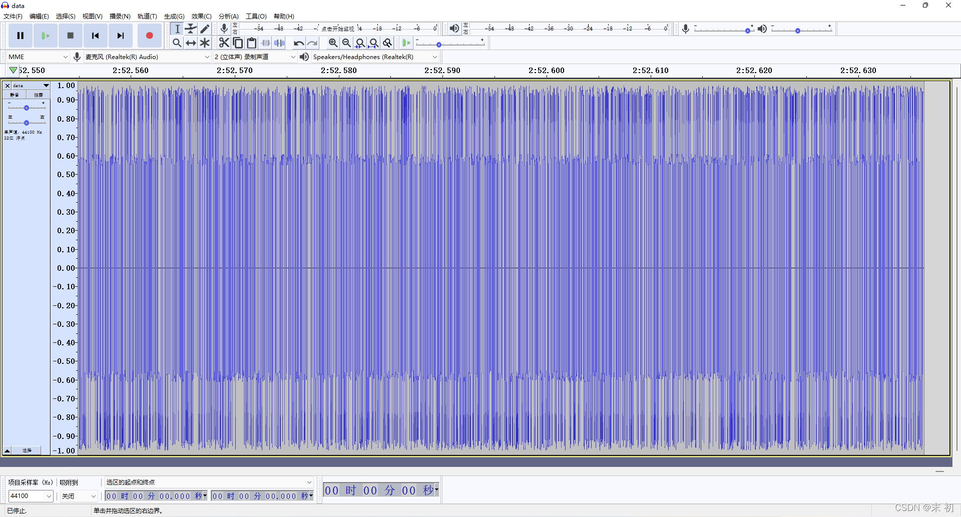Toggle the 独奏 (Solo) button on data track
Image resolution: width=961 pixels, height=517 pixels.
[x=39, y=95]
